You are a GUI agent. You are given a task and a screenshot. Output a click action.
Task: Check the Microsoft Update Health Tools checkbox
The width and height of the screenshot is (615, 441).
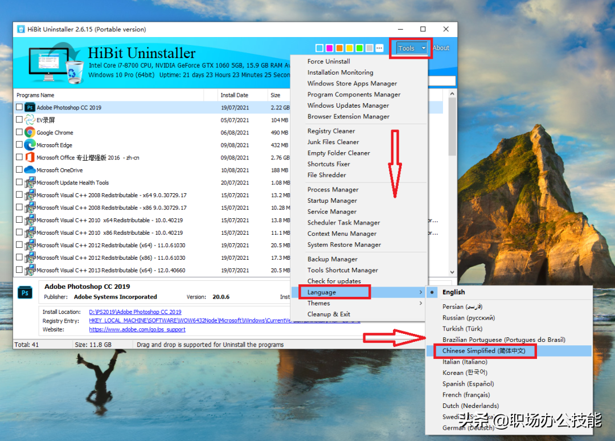tap(19, 182)
